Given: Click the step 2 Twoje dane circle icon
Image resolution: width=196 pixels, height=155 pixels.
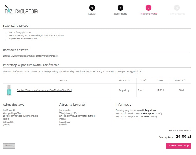Looking at the screenshot, I should (120, 8).
